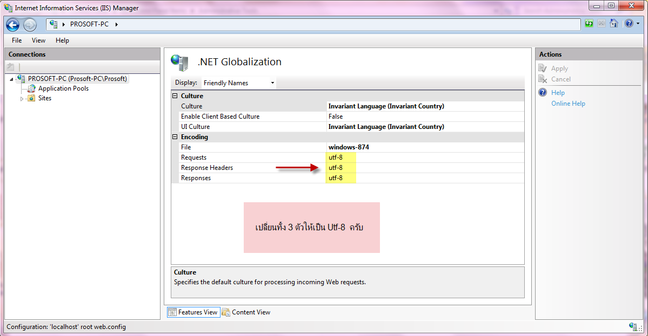Switch to Features View tab

[x=193, y=312]
